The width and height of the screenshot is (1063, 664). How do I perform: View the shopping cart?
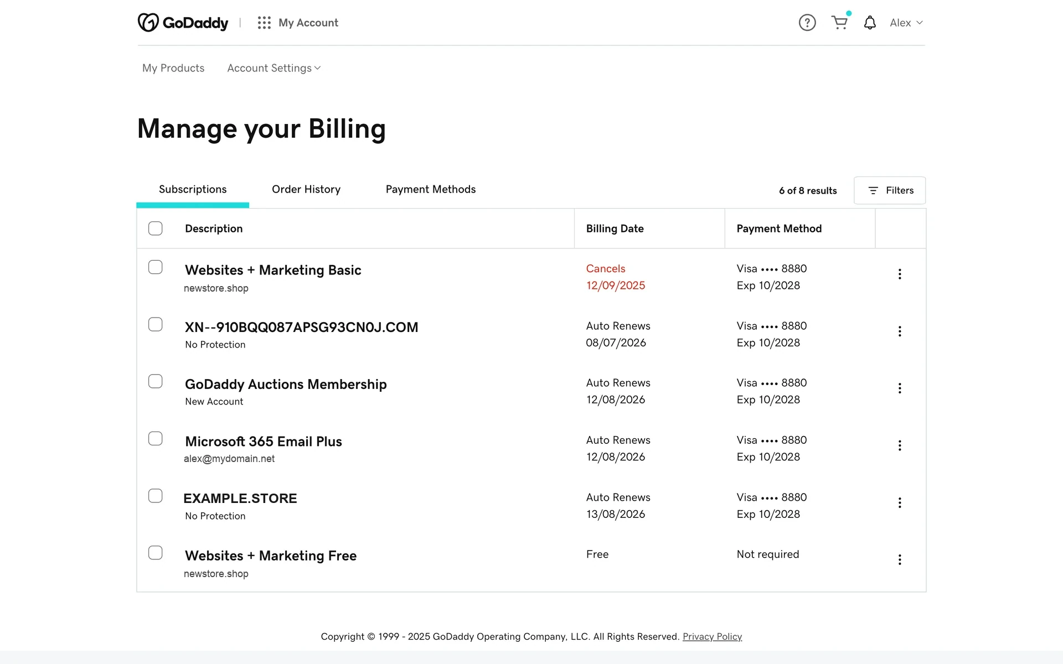coord(840,23)
